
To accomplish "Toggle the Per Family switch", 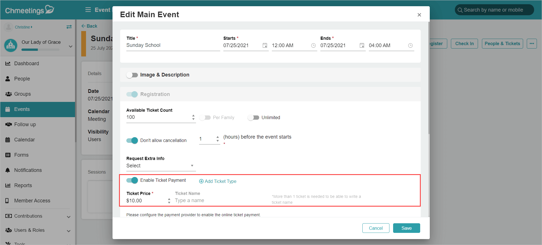I will click(205, 118).
